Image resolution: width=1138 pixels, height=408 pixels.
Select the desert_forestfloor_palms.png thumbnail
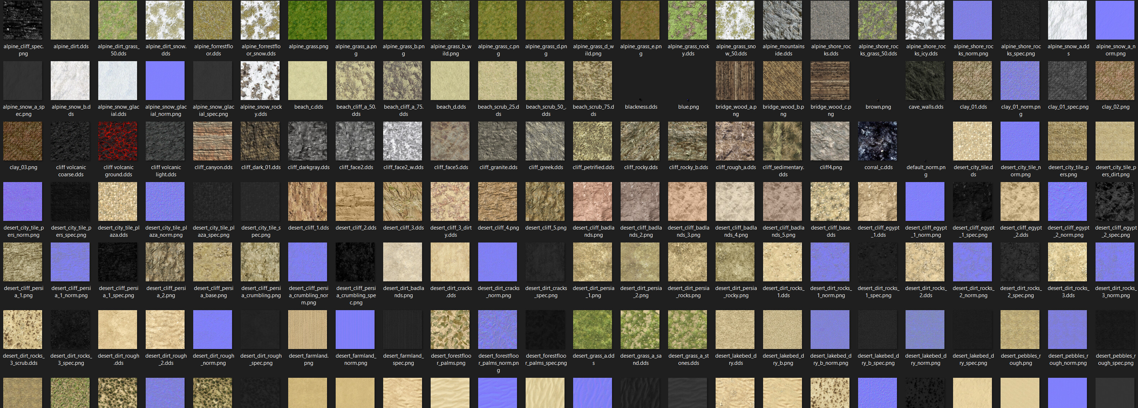[450, 330]
